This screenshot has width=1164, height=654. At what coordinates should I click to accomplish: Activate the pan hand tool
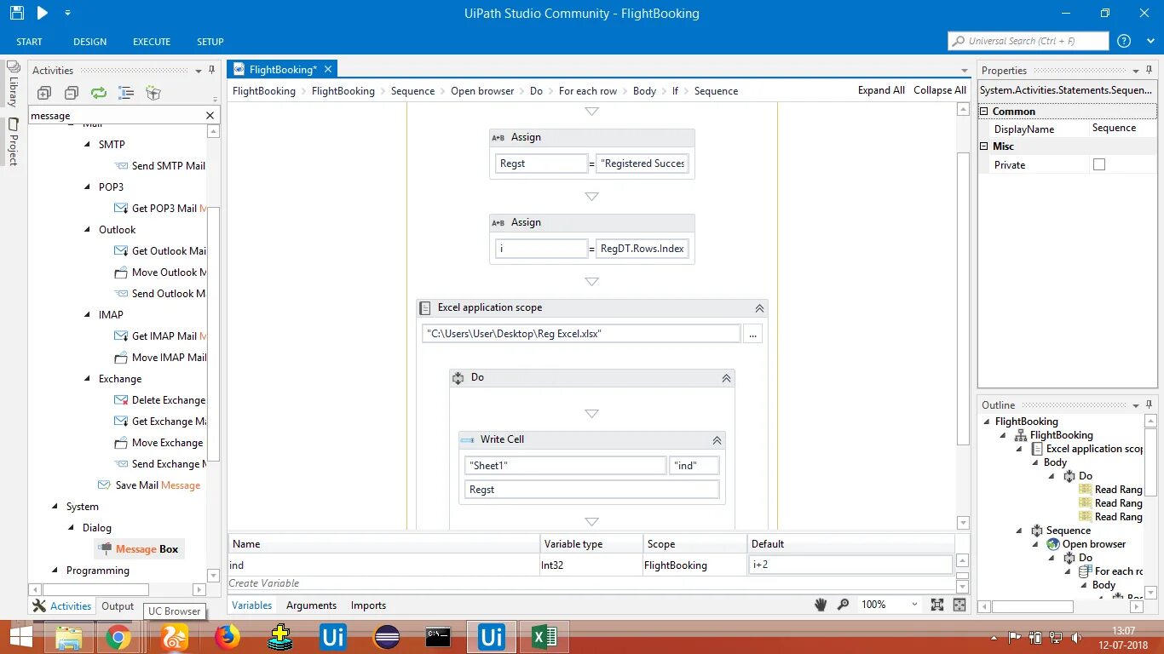coord(821,605)
